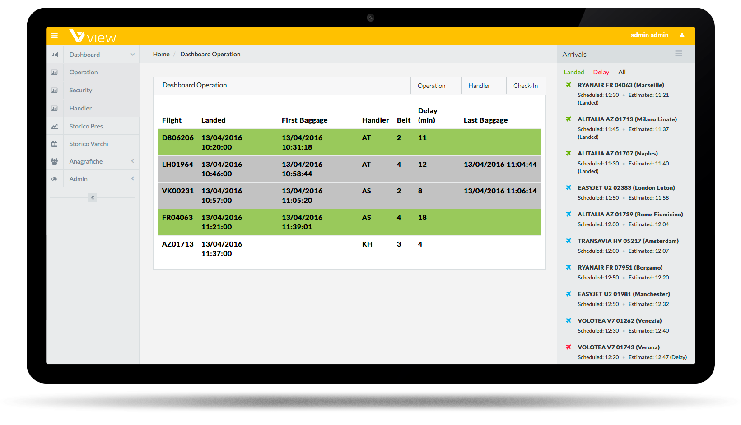
Task: Go to Home breadcrumb link
Action: point(161,54)
